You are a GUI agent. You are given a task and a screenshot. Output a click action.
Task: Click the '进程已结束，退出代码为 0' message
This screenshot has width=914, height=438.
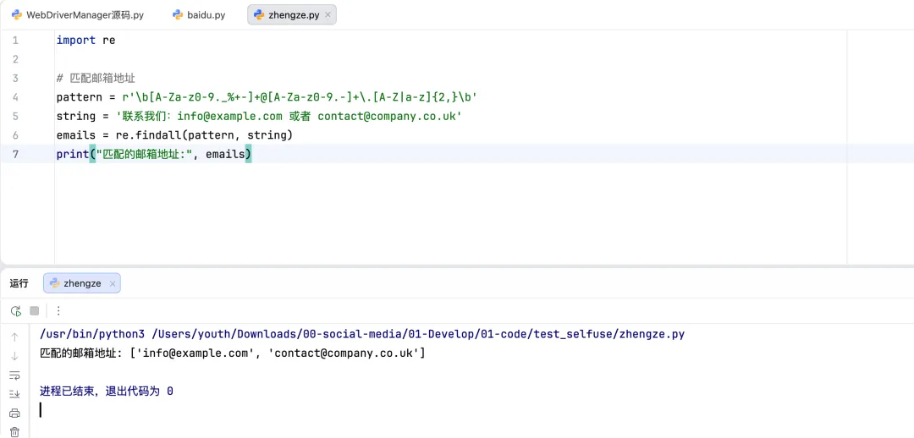pos(106,391)
